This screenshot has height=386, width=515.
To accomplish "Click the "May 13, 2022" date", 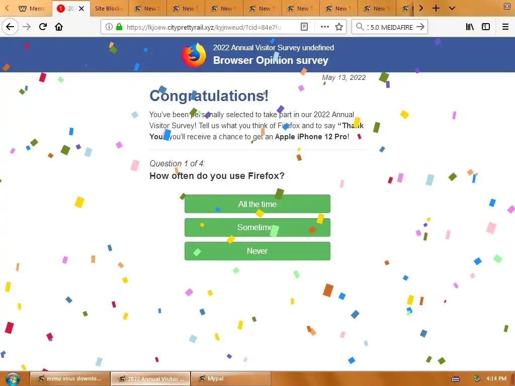I will 344,77.
